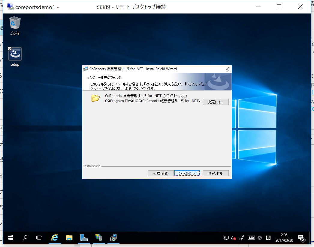This screenshot has width=314, height=247.
Task: Open the network status tray icon
Action: [226, 238]
